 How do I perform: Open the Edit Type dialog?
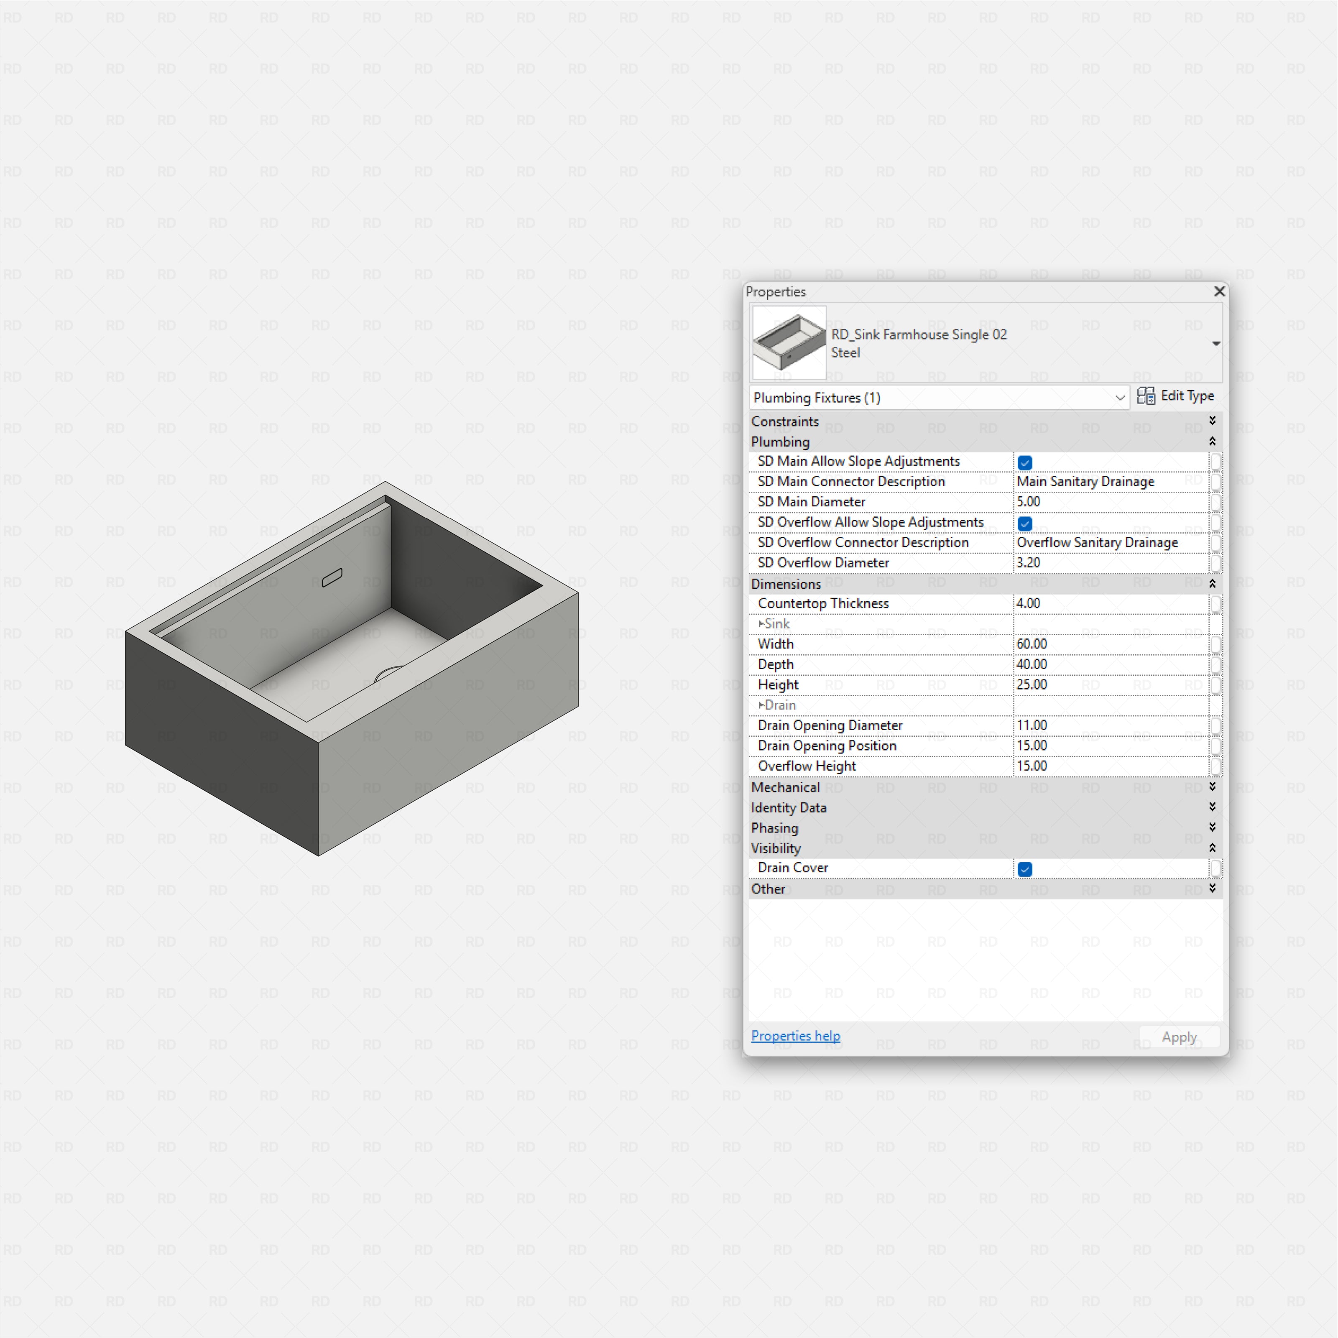[x=1185, y=396]
